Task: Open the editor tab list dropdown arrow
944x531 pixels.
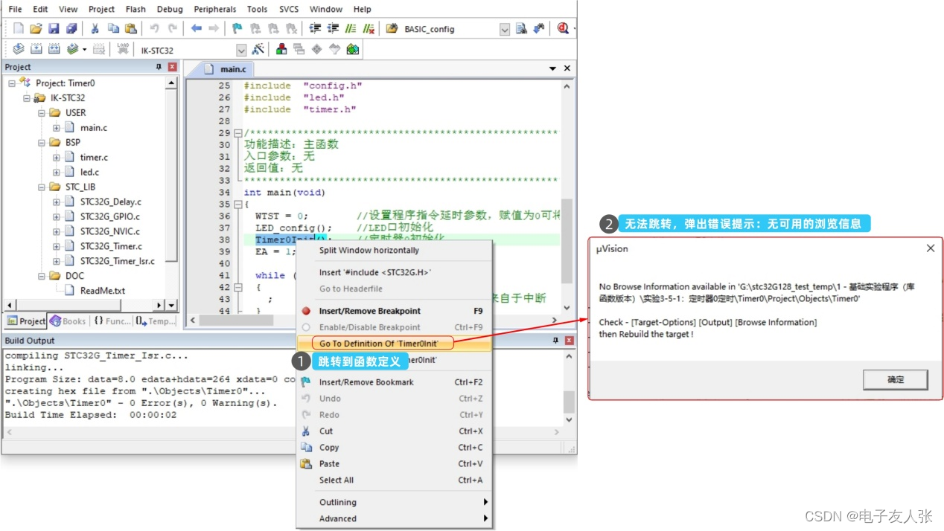Action: [x=552, y=68]
